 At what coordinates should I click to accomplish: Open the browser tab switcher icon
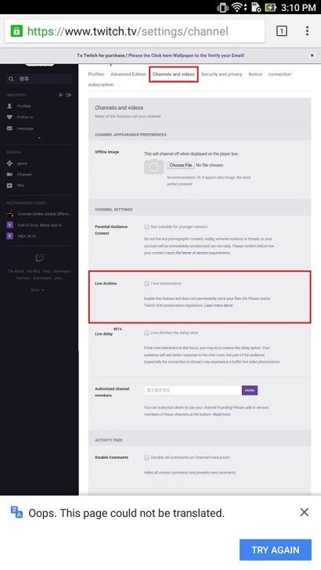click(x=281, y=31)
